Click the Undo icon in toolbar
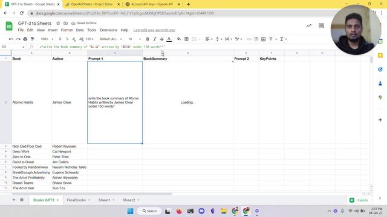This screenshot has width=387, height=217. (x=11, y=39)
